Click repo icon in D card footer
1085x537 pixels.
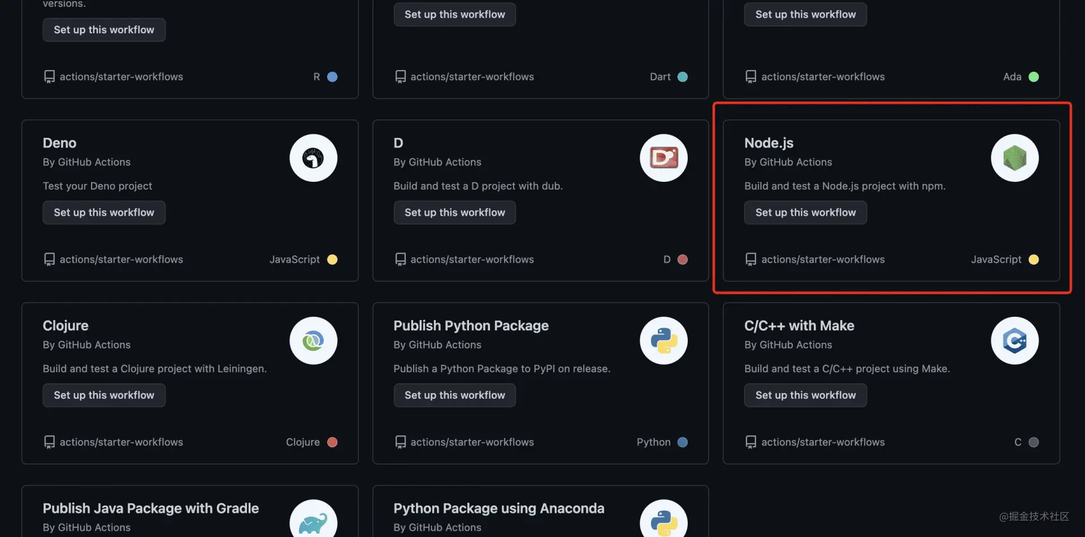pyautogui.click(x=401, y=259)
